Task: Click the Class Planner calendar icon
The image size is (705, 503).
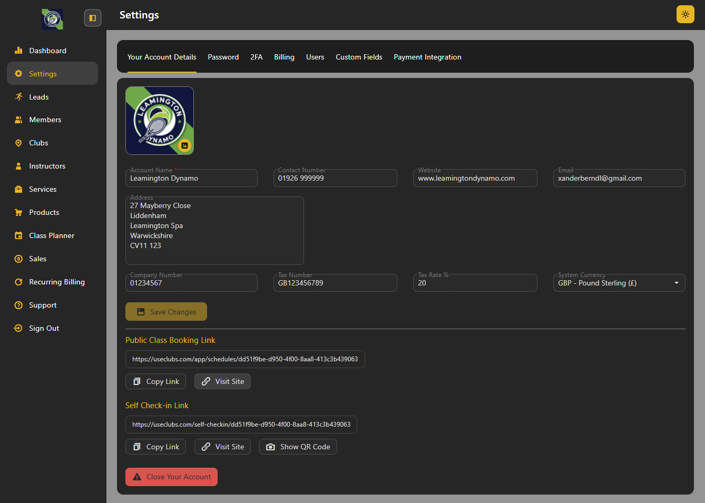Action: [18, 236]
